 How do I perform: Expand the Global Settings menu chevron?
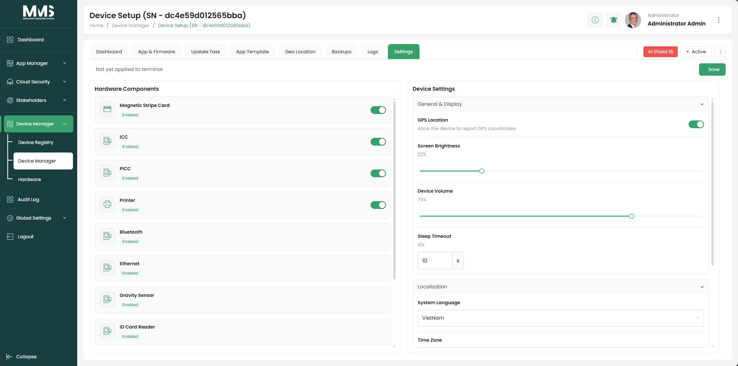click(x=64, y=218)
